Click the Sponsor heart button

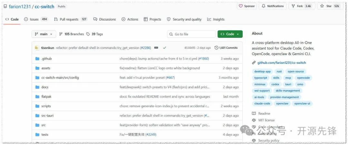247,6
